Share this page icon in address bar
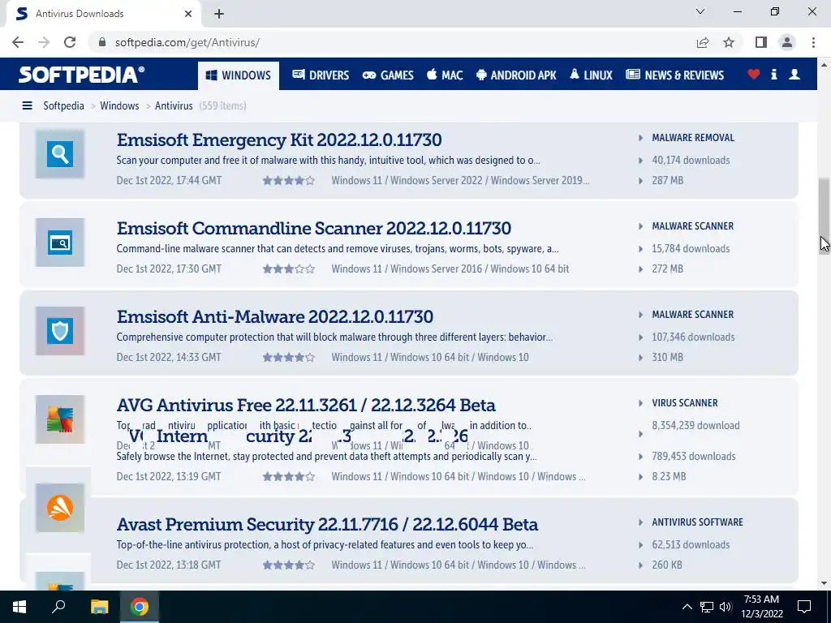 point(703,42)
